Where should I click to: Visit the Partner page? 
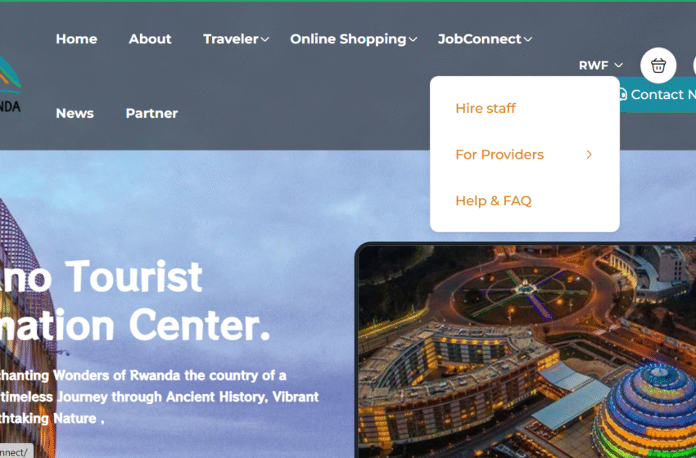[x=151, y=114]
